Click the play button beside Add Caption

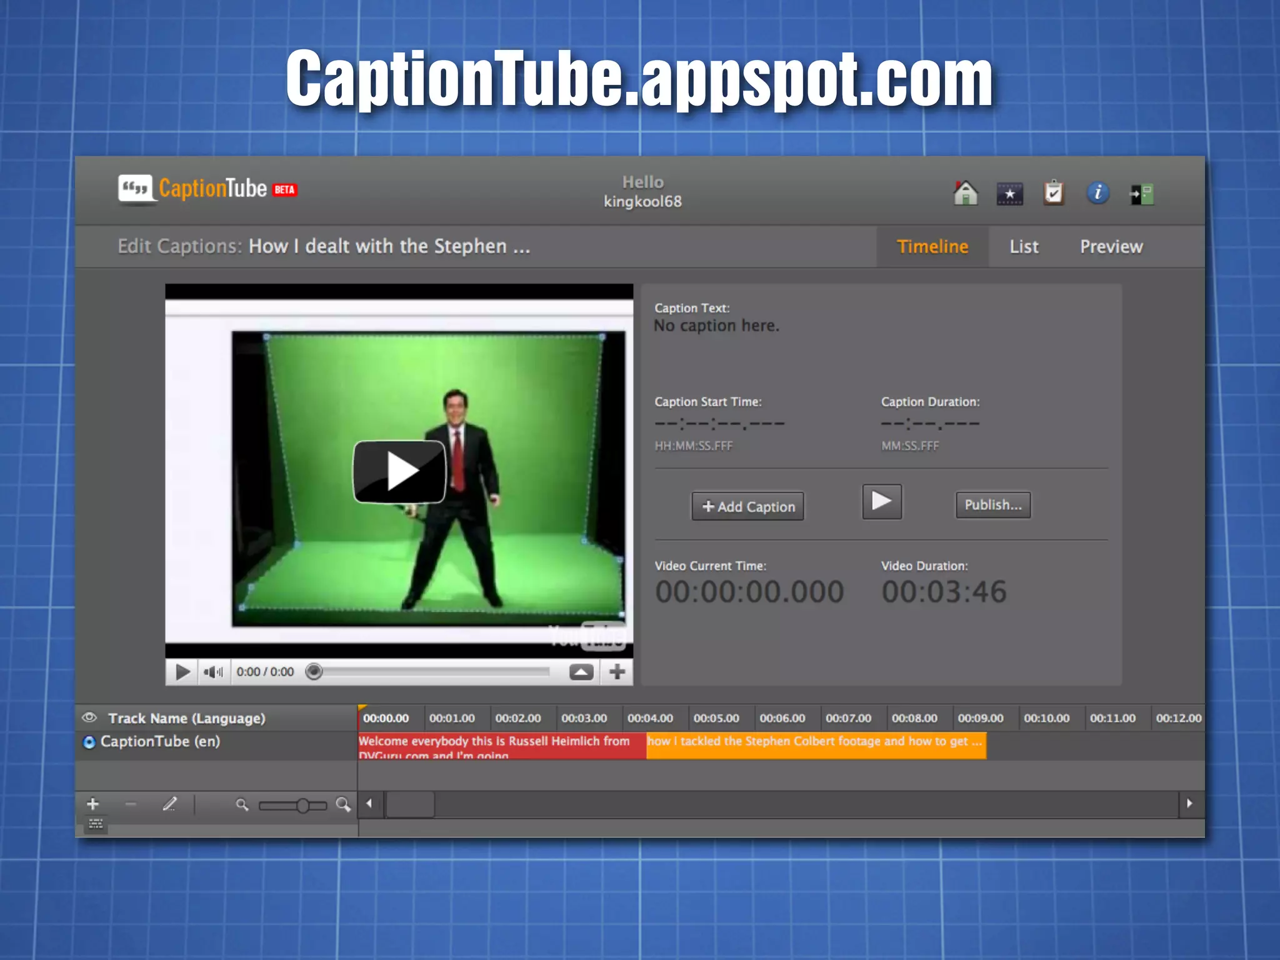click(882, 501)
